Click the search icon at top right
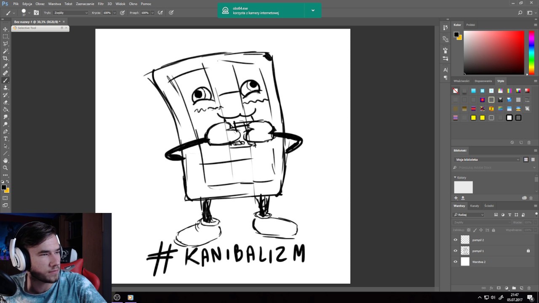The width and height of the screenshot is (539, 303). 520,13
